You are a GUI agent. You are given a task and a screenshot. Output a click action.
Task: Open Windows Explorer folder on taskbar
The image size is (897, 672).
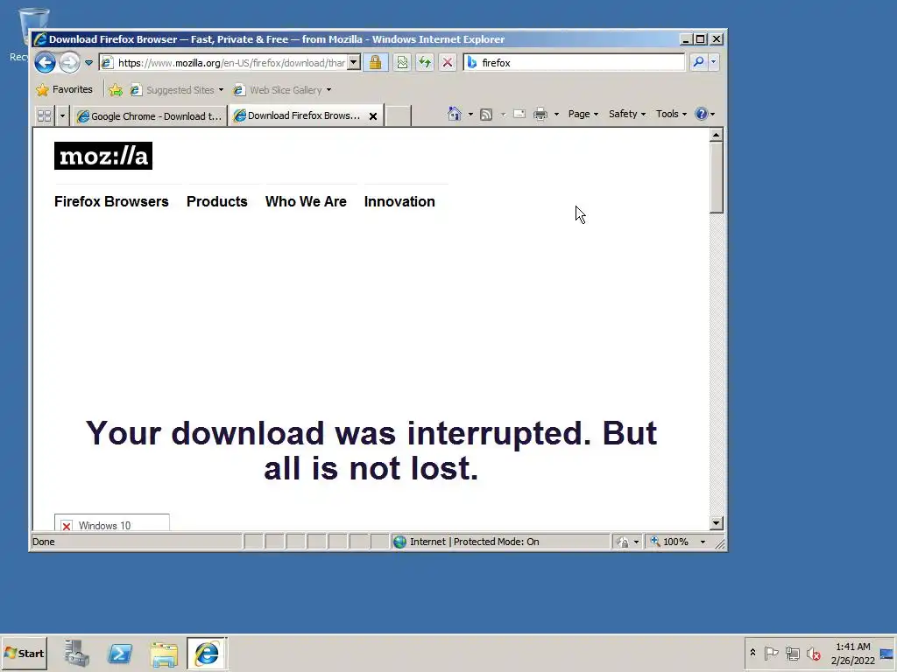tap(164, 654)
